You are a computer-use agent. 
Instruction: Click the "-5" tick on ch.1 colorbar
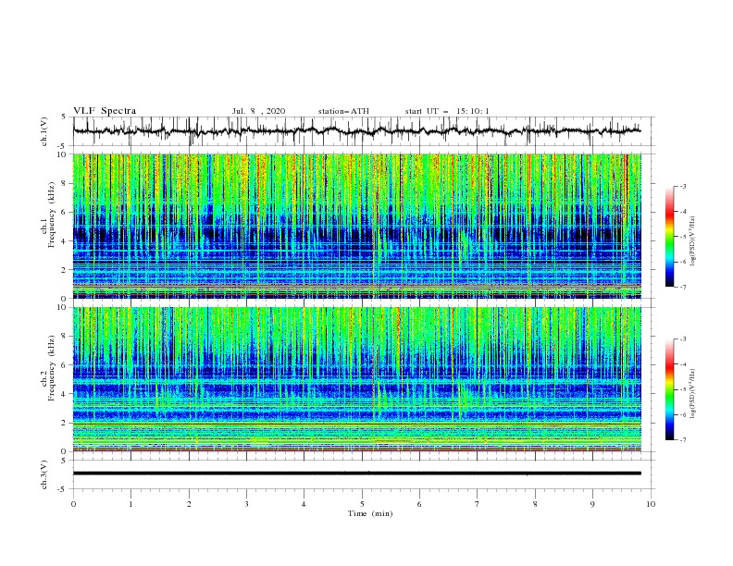click(683, 237)
